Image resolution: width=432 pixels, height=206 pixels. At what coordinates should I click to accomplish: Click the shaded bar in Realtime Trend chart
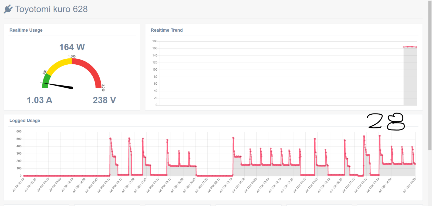click(x=410, y=76)
